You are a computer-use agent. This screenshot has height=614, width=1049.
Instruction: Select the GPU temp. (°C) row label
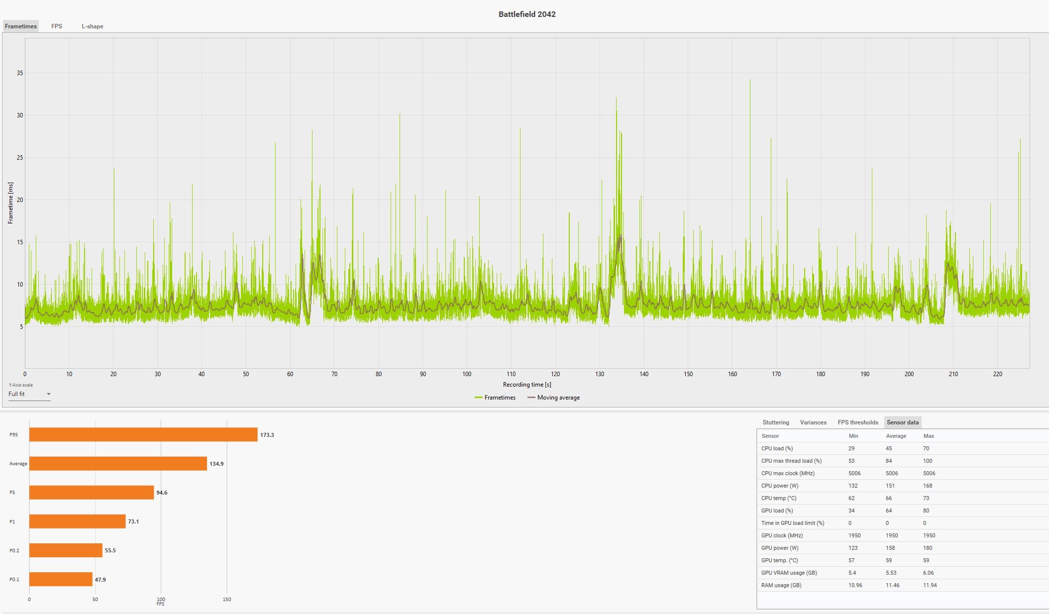[x=780, y=560]
